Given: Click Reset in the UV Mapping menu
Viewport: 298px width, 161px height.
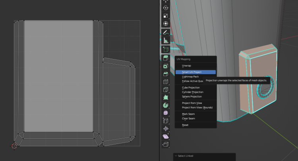Looking at the screenshot, I should (x=185, y=125).
